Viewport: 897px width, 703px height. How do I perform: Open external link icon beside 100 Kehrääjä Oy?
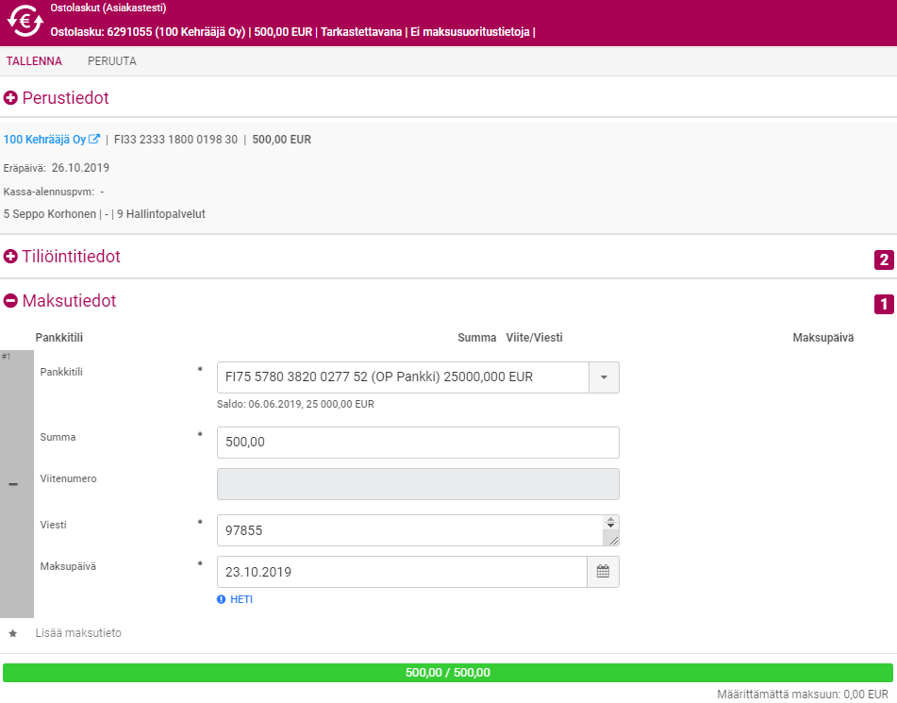click(94, 140)
